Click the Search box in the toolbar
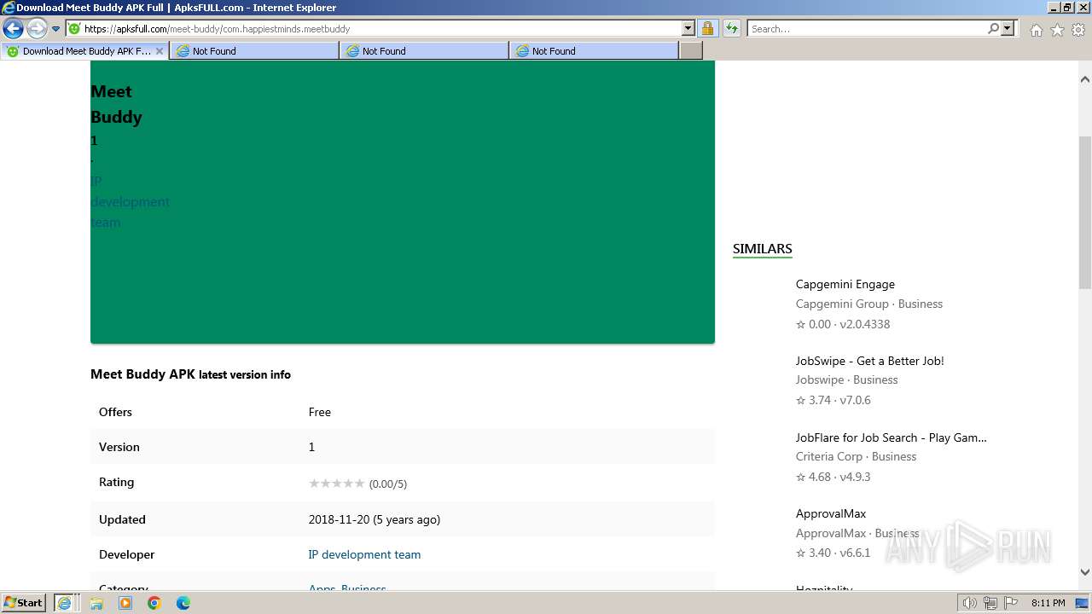Image resolution: width=1092 pixels, height=614 pixels. 866,29
